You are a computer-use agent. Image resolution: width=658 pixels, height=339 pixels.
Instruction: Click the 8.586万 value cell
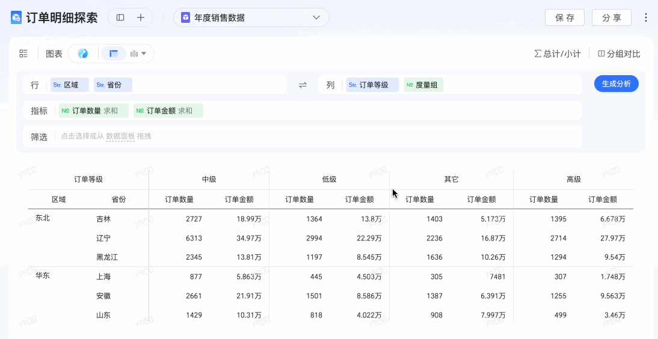pos(369,296)
